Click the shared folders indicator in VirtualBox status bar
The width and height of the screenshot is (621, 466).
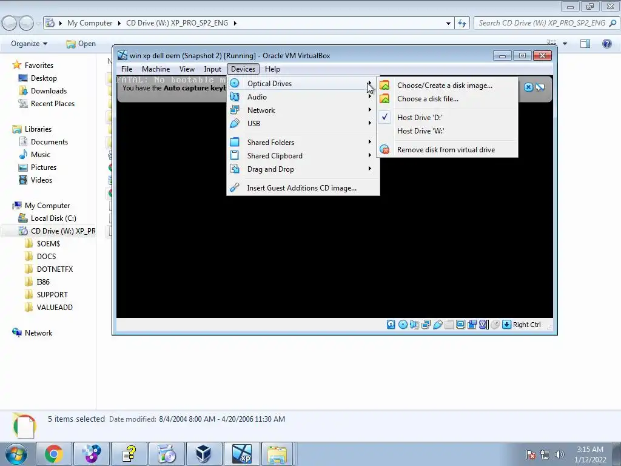(x=449, y=325)
